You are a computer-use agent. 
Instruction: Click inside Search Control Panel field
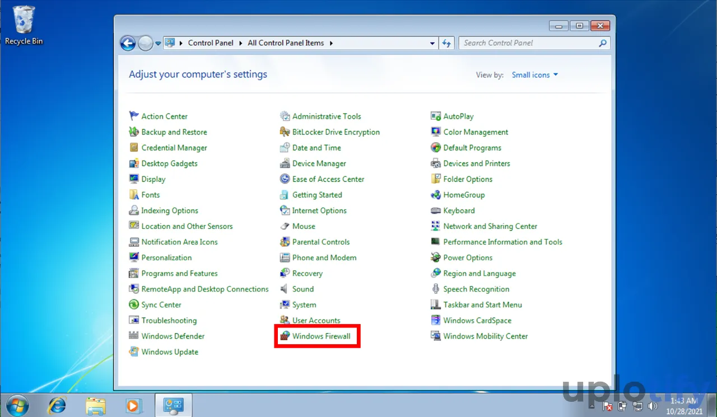click(528, 43)
